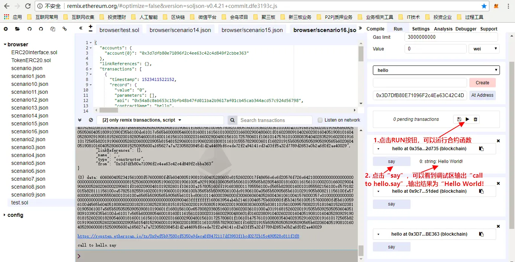Image resolution: width=515 pixels, height=262 pixels.
Task: Click the search magnifier in the terminal bar
Action: click(x=232, y=120)
